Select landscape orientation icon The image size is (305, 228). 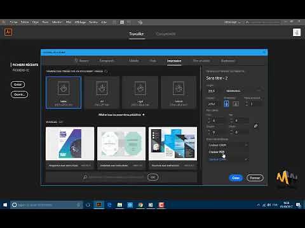pyautogui.click(x=236, y=104)
